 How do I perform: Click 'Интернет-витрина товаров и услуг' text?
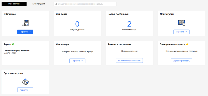pos(77,52)
